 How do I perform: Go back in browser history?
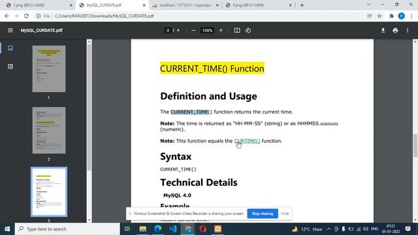click(x=7, y=16)
